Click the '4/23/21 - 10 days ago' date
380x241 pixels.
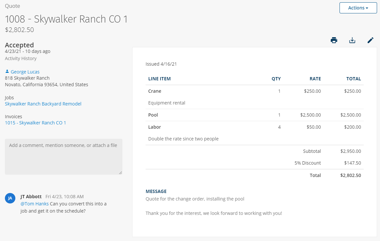coord(28,51)
